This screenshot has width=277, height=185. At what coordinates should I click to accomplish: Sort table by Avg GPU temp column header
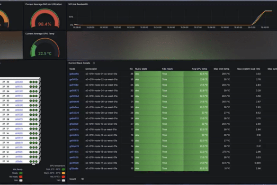(x=199, y=69)
